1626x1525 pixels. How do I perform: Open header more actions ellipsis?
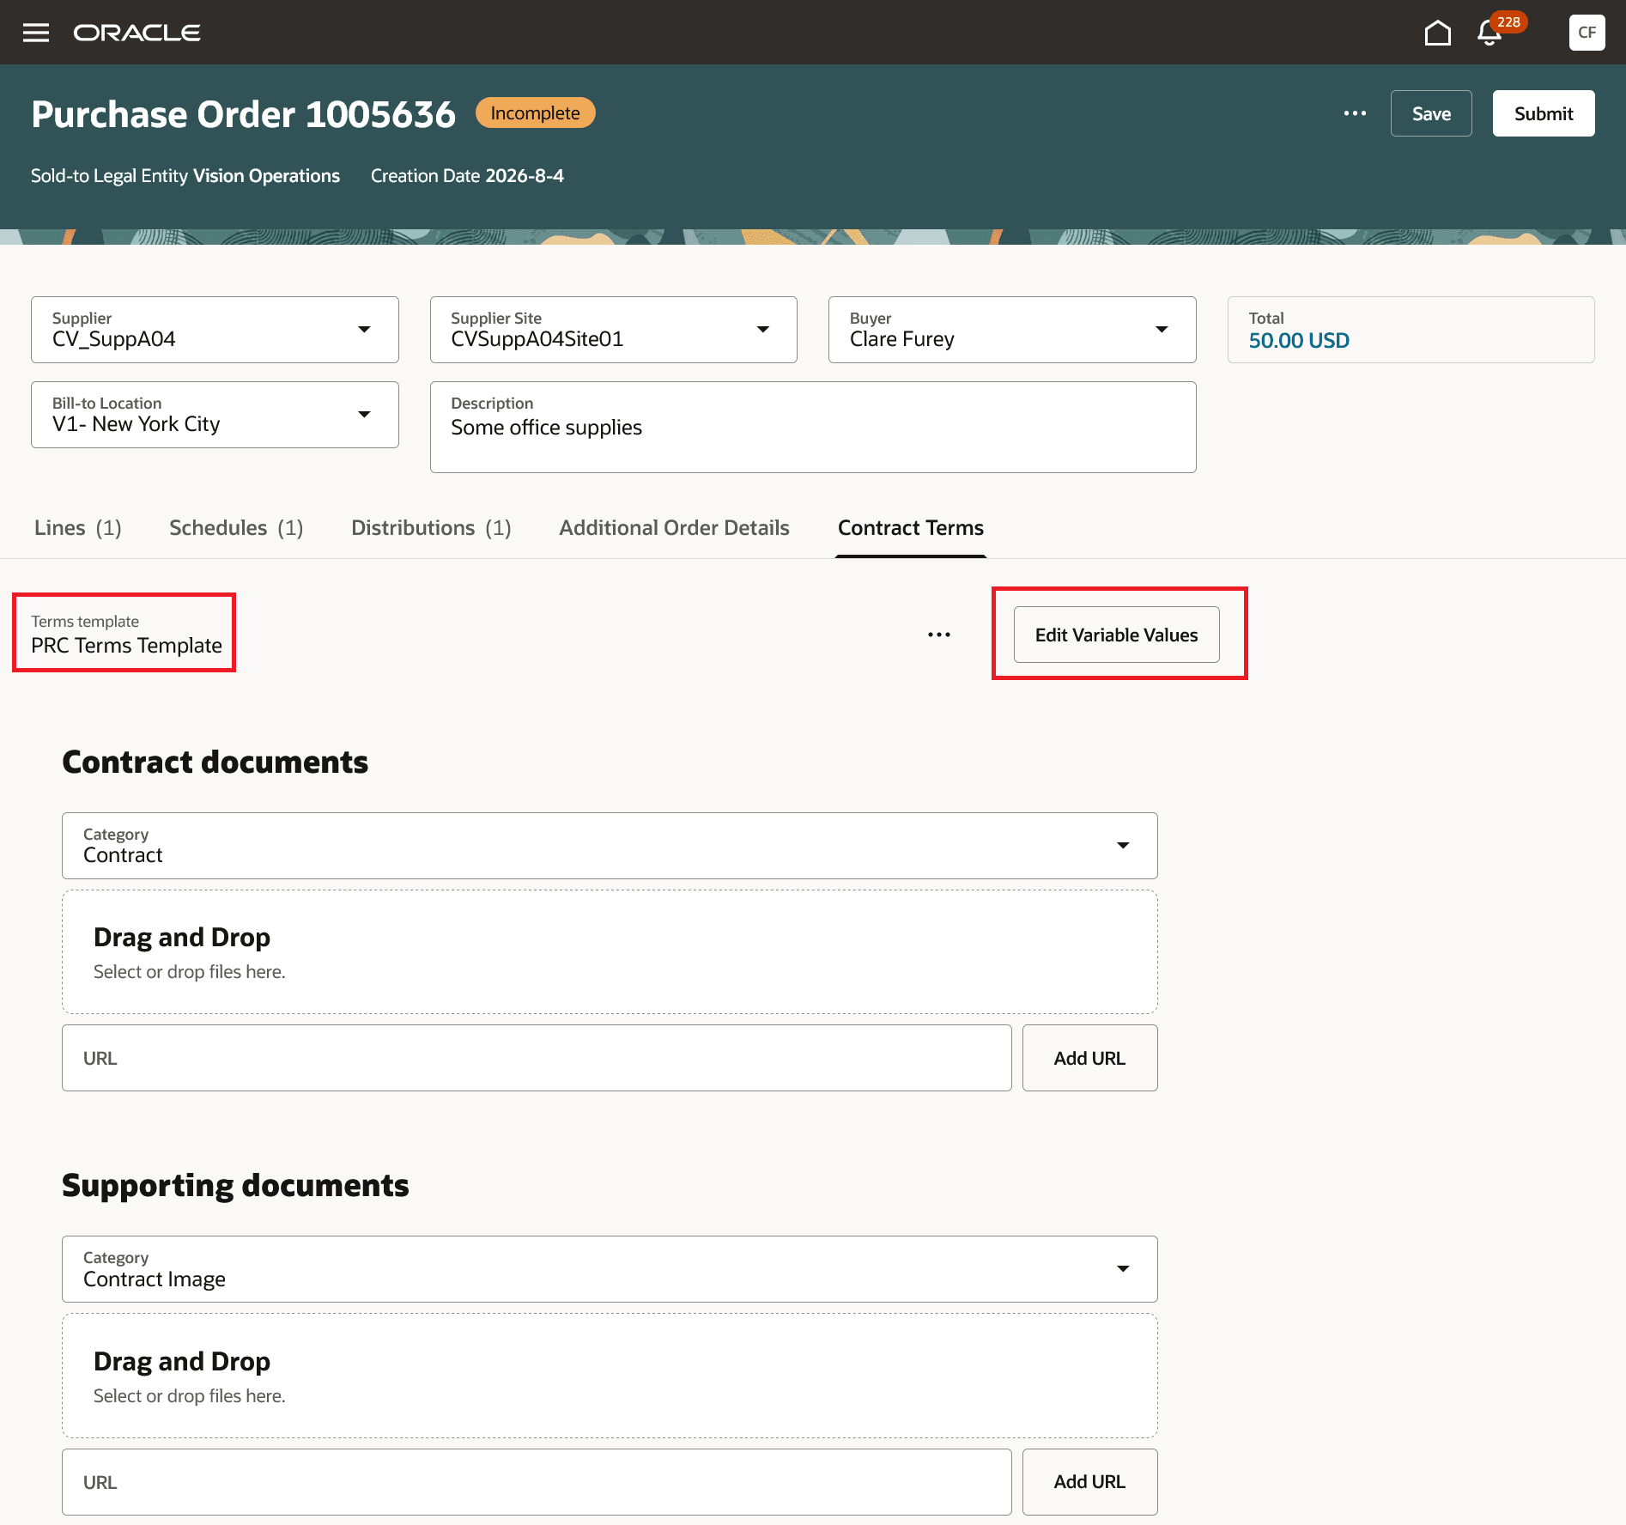(x=1355, y=113)
